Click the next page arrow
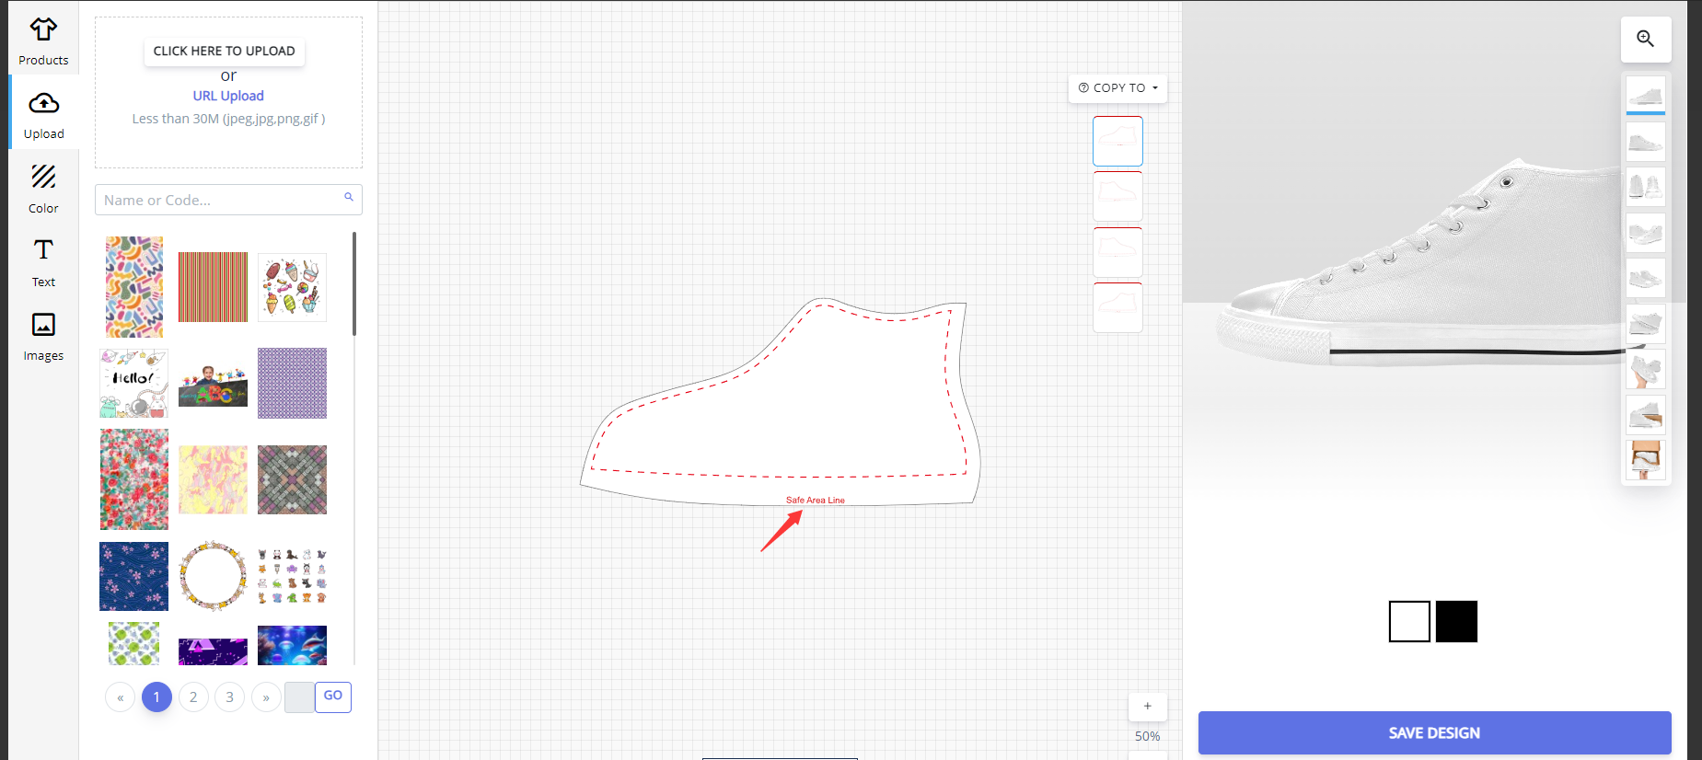1702x760 pixels. tap(266, 697)
